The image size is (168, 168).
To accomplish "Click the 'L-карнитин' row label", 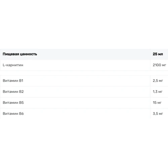I will 13,65.
